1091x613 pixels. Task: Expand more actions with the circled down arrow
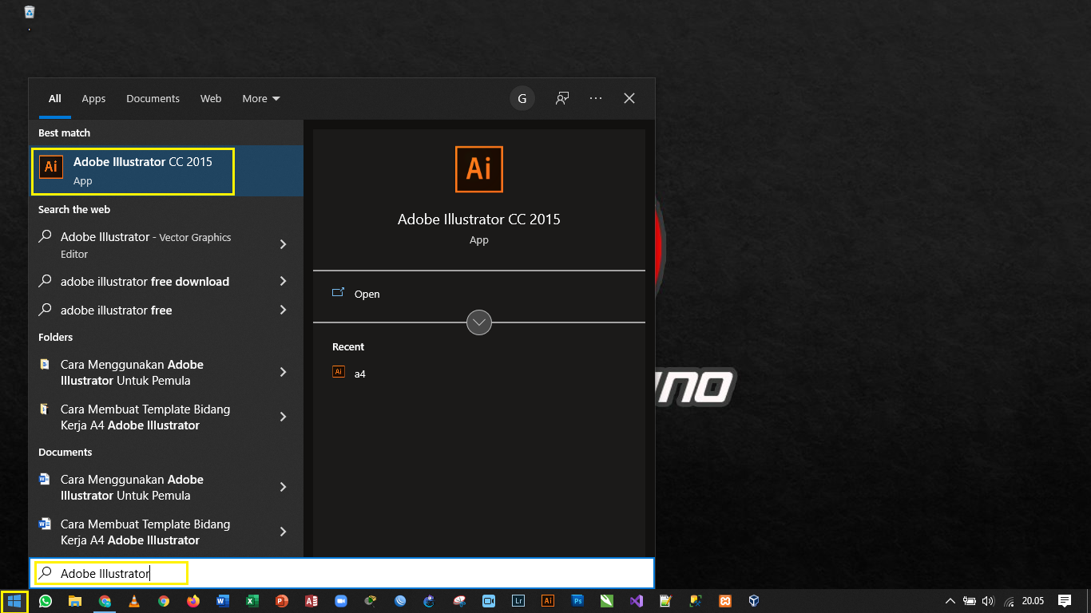479,322
